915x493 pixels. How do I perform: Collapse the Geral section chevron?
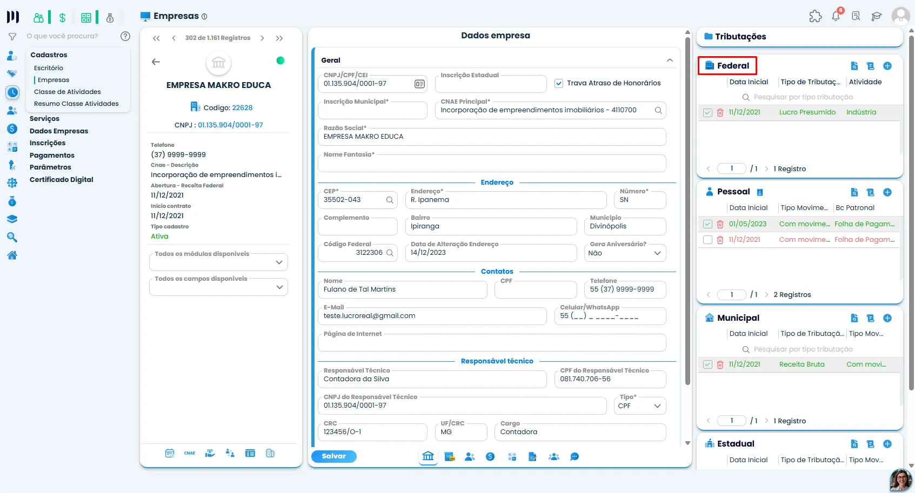(x=670, y=60)
